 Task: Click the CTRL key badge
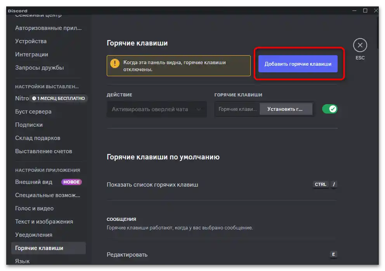(x=321, y=184)
